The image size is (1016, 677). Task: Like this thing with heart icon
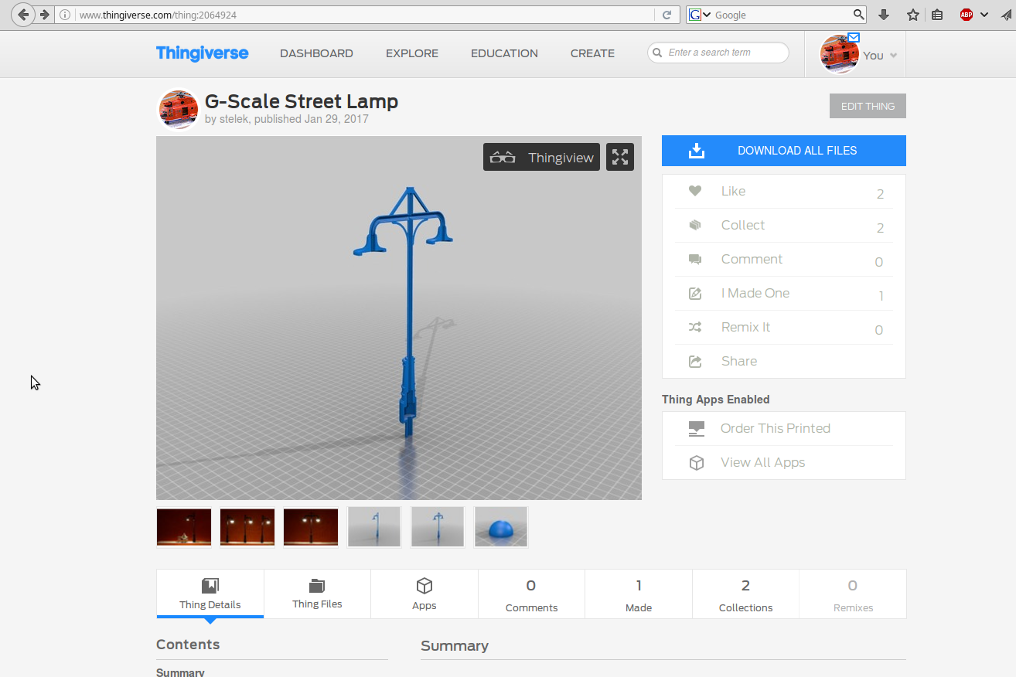(695, 191)
